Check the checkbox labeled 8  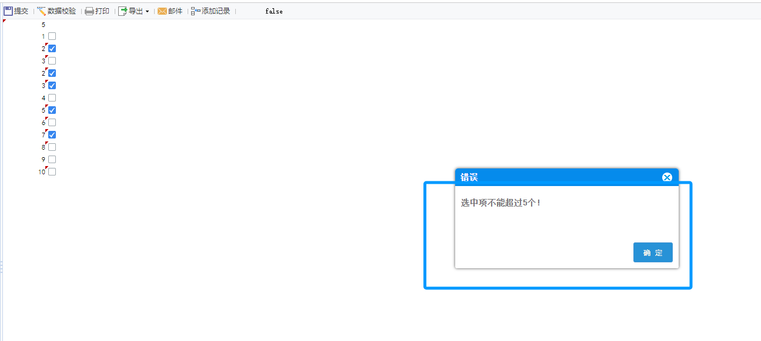click(52, 147)
